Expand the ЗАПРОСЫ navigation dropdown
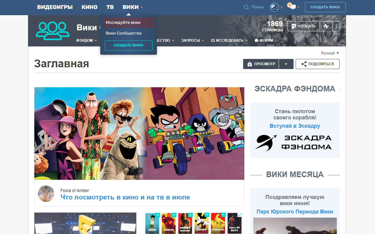Viewport: 375px width, 234px height. coord(203,40)
